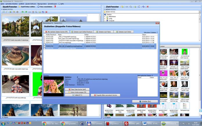The height and width of the screenshot is (126, 202).
Task: Open the Übungsvideos menu
Action: [x=42, y=4]
